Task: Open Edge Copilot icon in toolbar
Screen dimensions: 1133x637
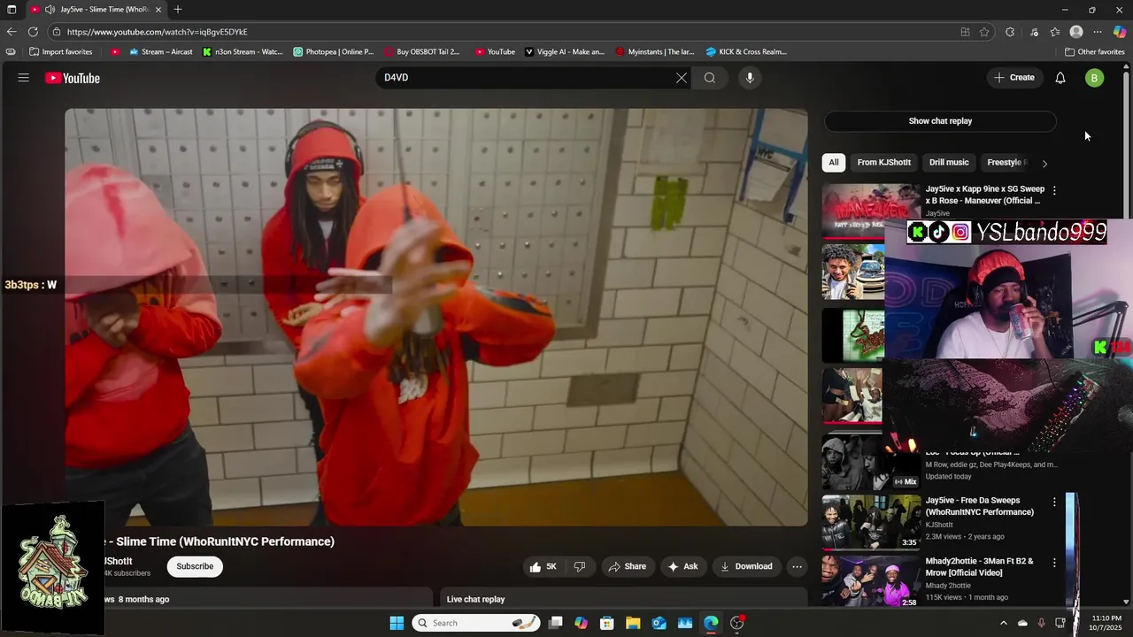Action: [1120, 32]
